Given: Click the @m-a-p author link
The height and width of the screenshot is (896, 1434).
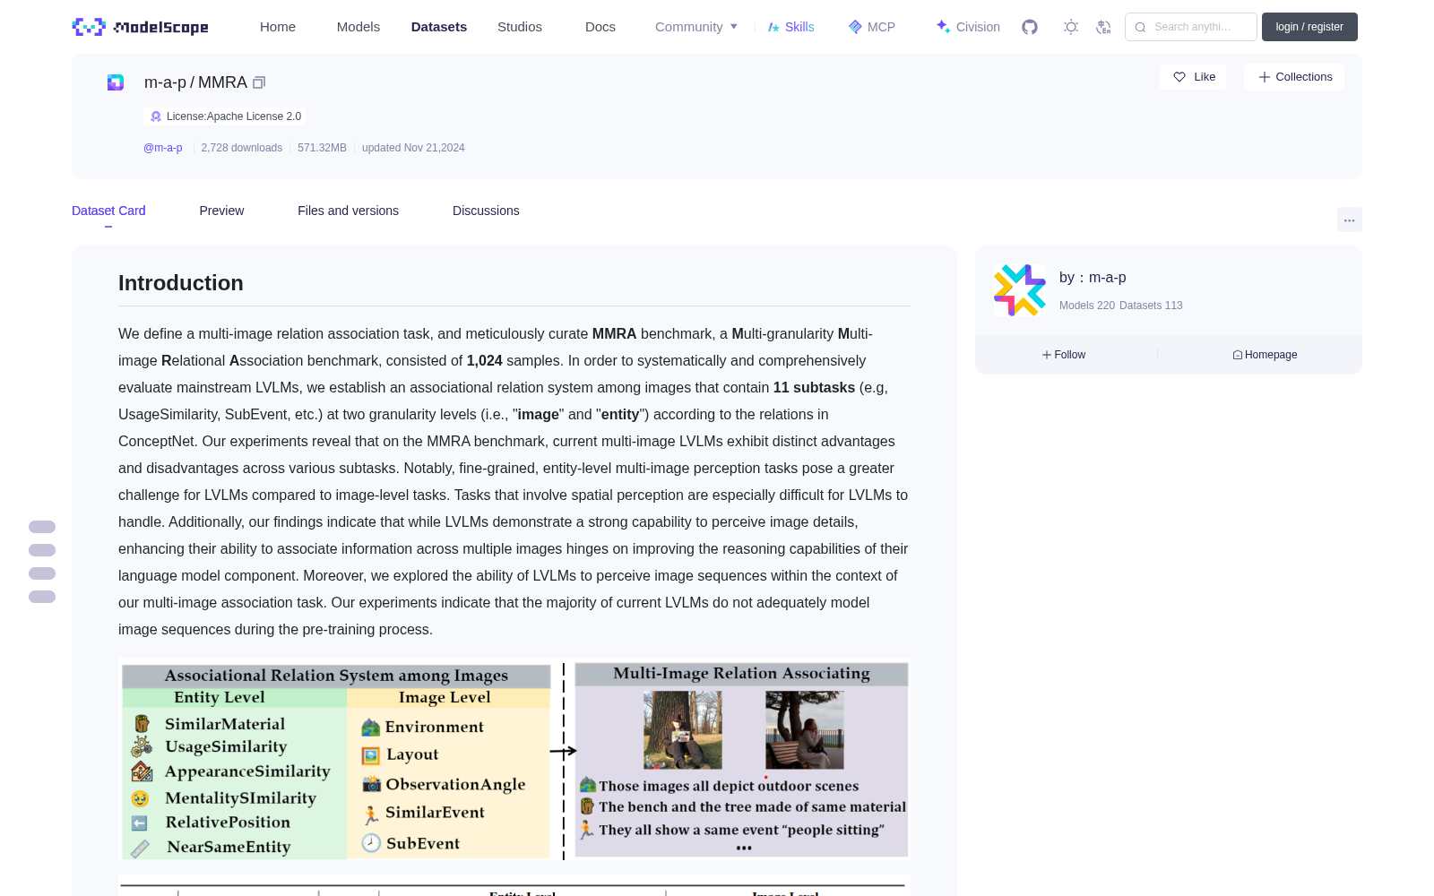Looking at the screenshot, I should tap(163, 148).
